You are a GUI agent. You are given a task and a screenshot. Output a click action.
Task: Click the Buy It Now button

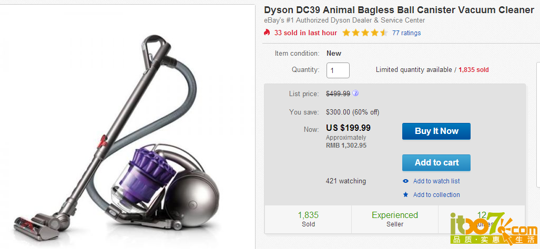(x=436, y=131)
